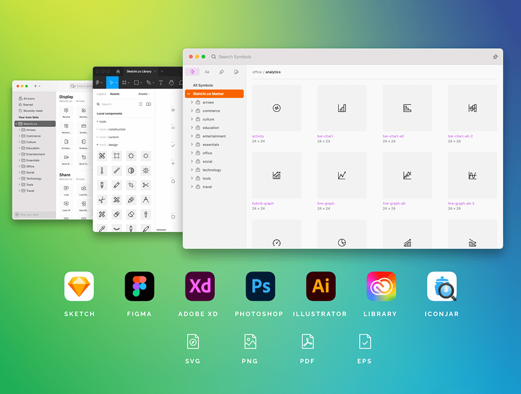Select the Text tool in Figma toolbar
The image size is (521, 394).
[x=160, y=82]
